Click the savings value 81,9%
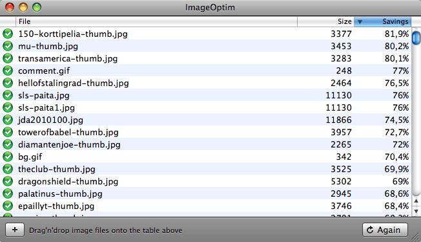Image resolution: width=421 pixels, height=242 pixels. pos(396,34)
